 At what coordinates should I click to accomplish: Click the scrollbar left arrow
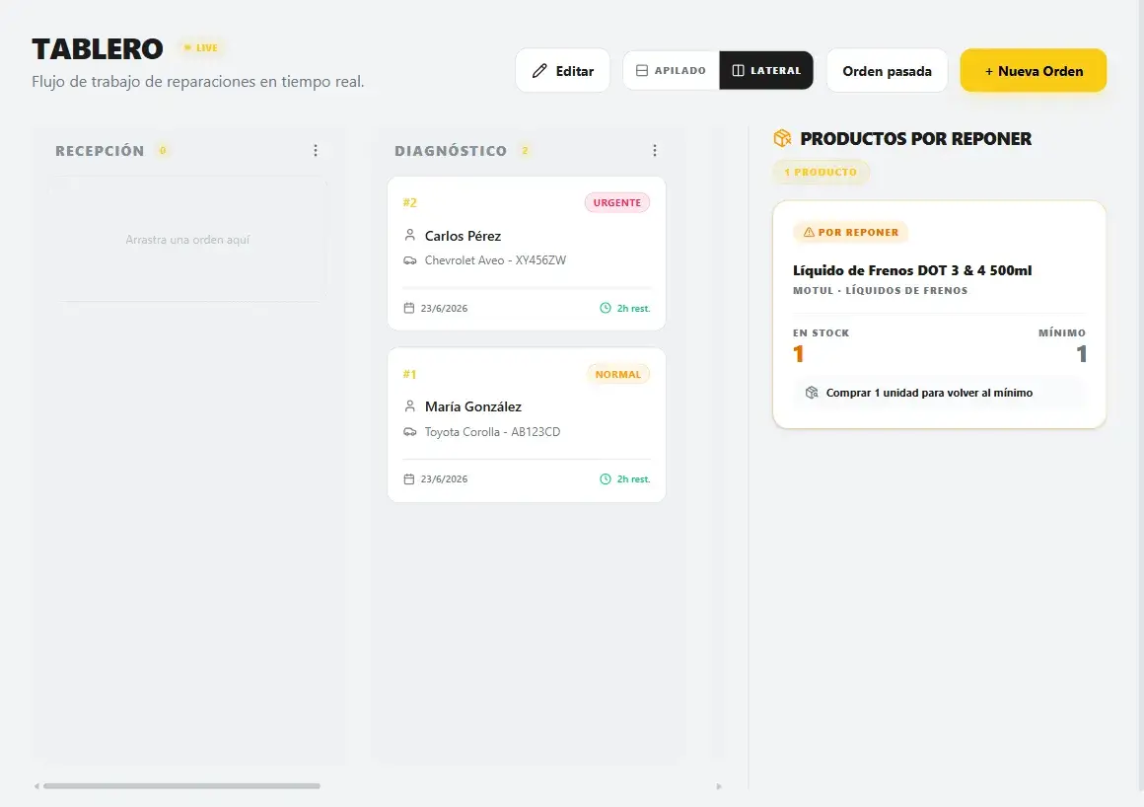click(36, 786)
